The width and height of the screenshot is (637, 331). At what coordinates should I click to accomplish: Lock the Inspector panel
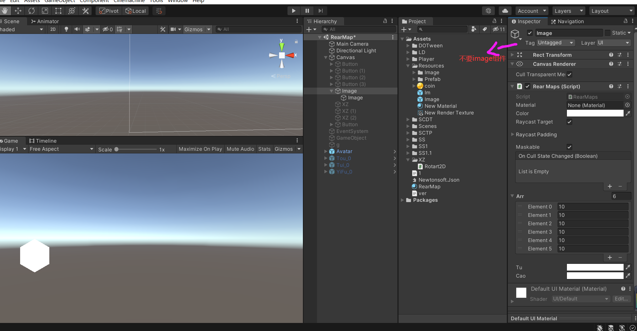[x=626, y=21]
